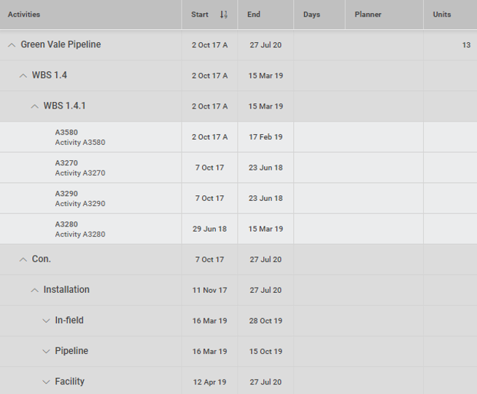Click the Units value 13 cell
This screenshot has height=394, width=477.
(x=465, y=45)
